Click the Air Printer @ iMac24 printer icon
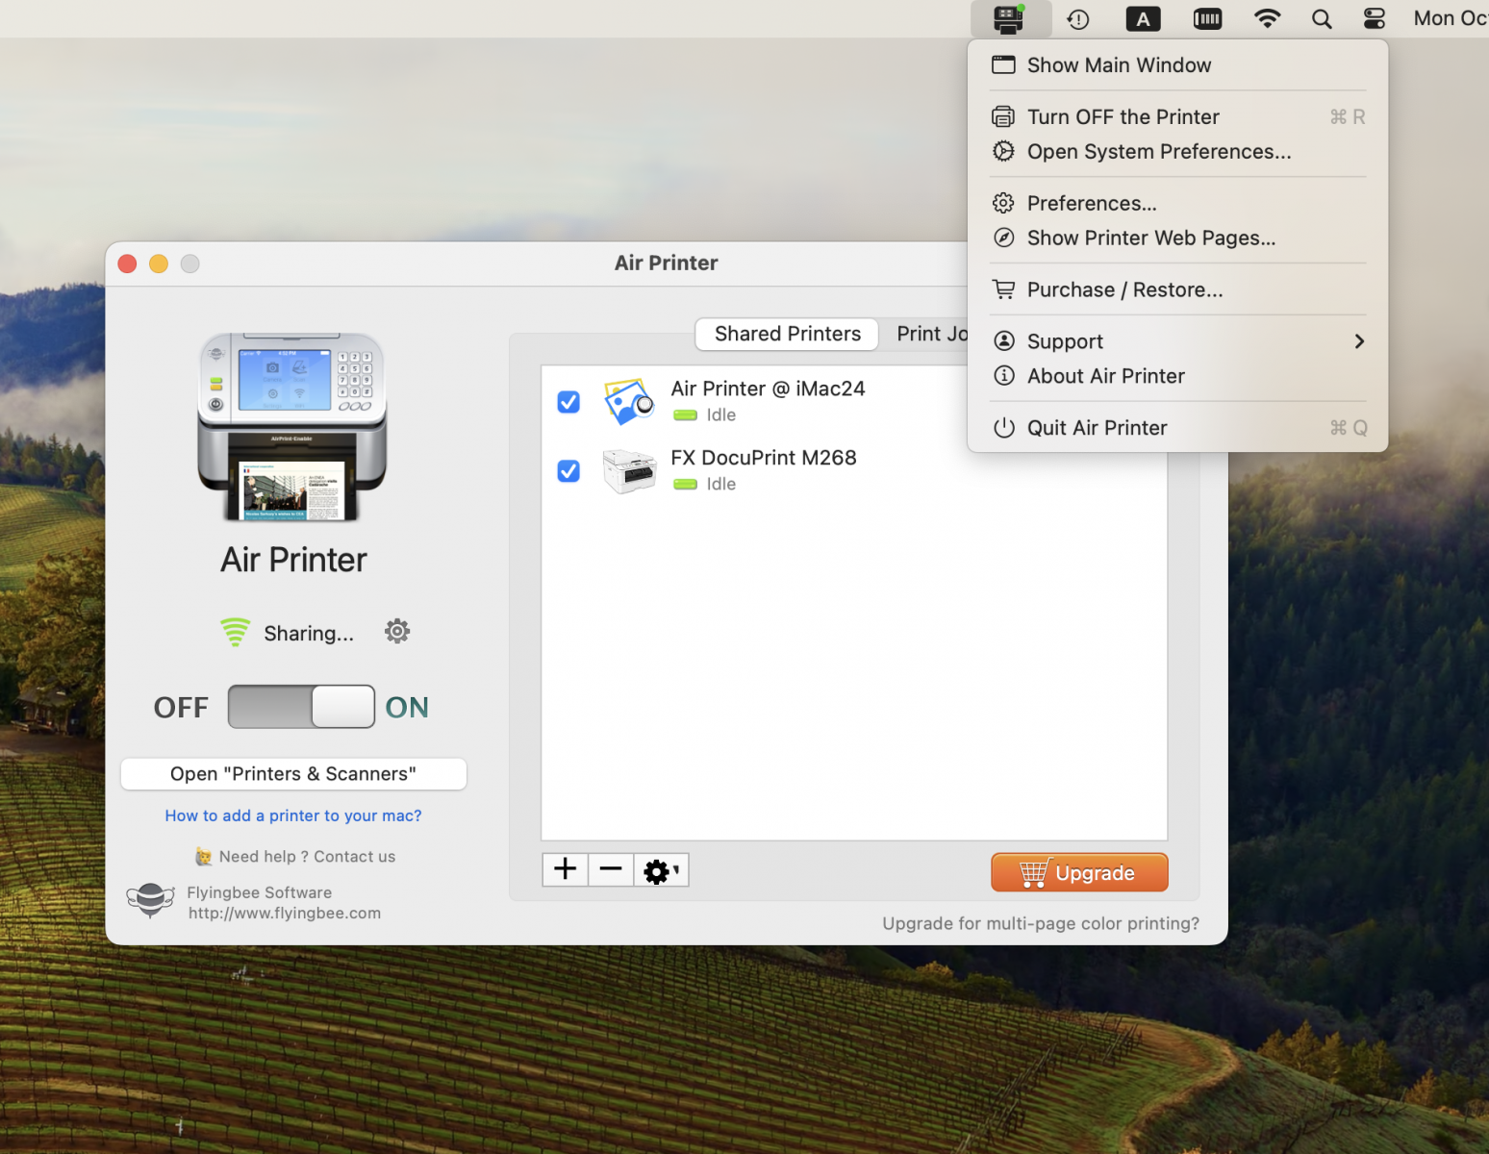The width and height of the screenshot is (1489, 1154). 629,401
